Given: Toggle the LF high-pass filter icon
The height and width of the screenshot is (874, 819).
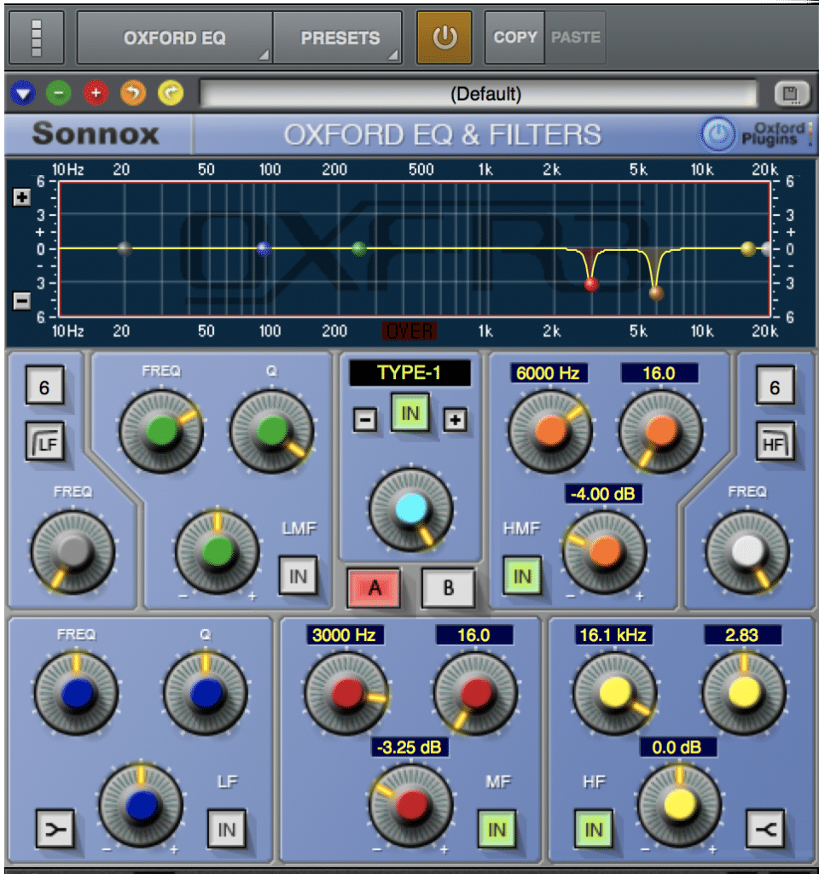Looking at the screenshot, I should tap(44, 443).
